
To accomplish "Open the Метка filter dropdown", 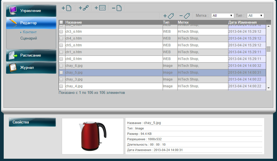I will [x=223, y=16].
